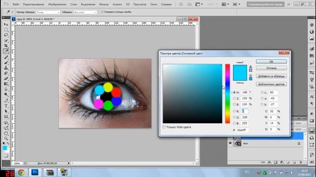Hide the Фон layer eye icon

click(x=230, y=143)
